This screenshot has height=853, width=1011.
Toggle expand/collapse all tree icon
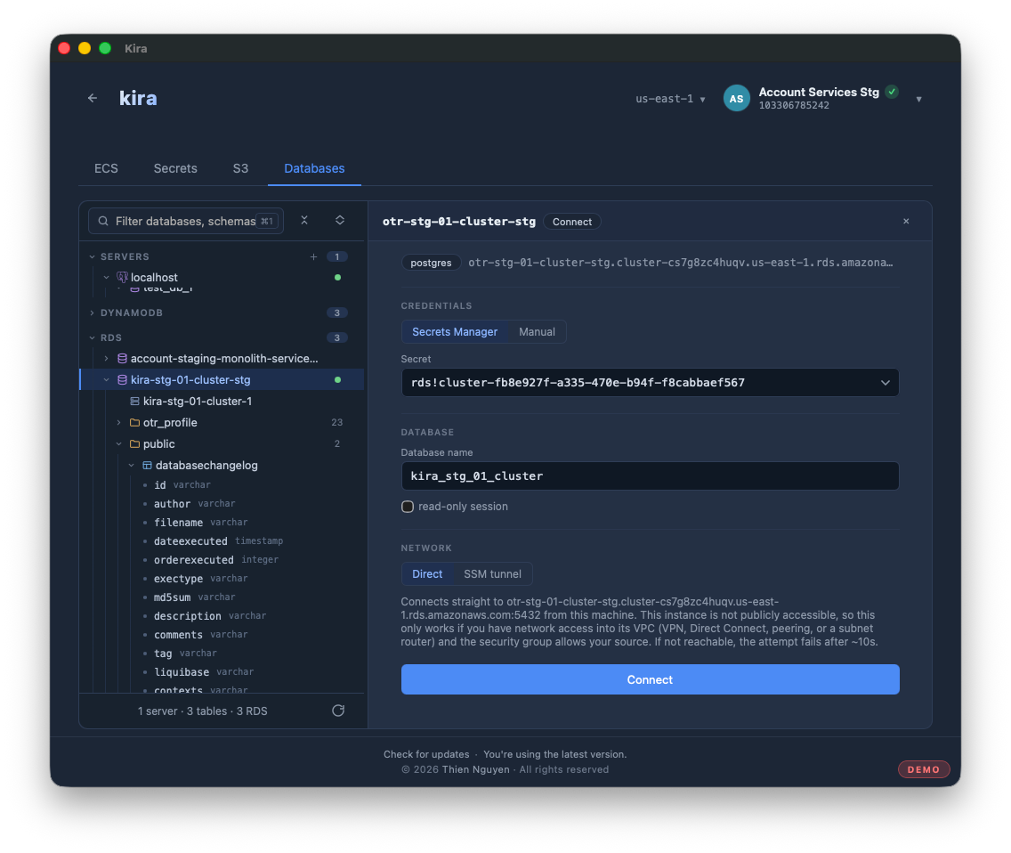(340, 221)
